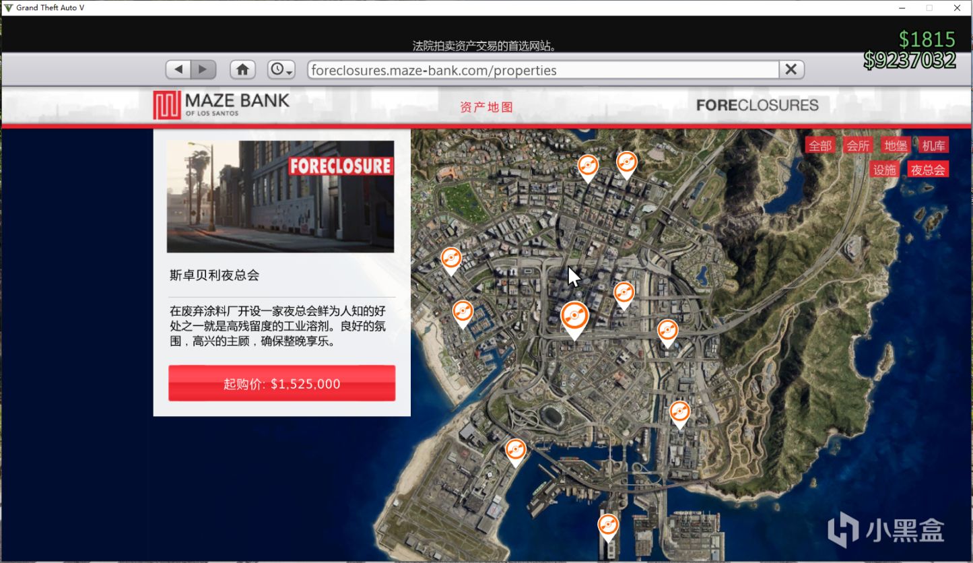Select the nightclub pin beside the west coast marina
This screenshot has height=563, width=973.
[x=463, y=314]
